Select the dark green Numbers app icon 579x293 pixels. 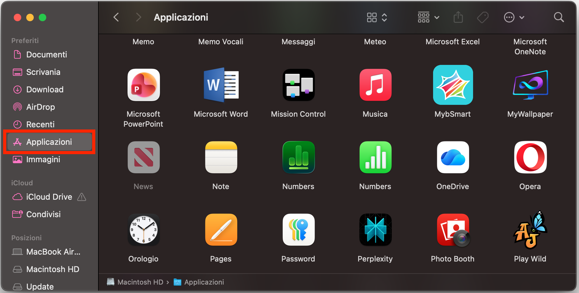[298, 157]
